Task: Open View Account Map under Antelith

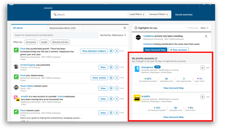Action: [x=173, y=117]
